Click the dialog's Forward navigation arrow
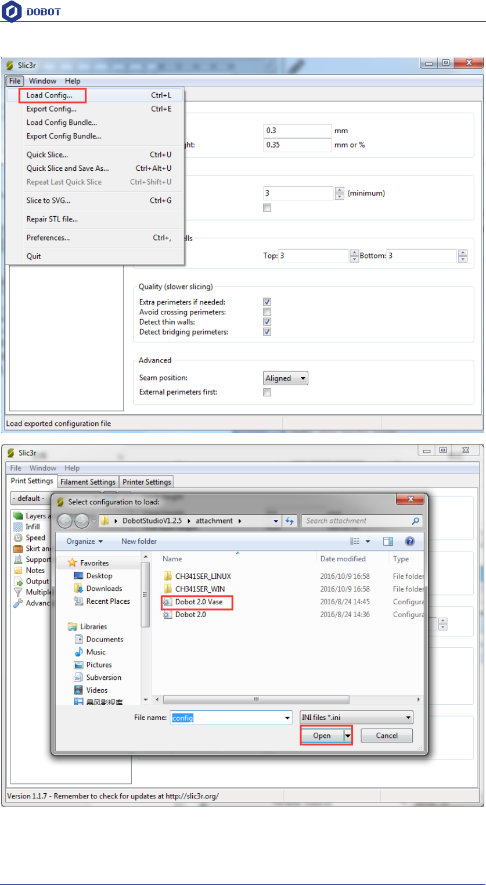This screenshot has width=486, height=885. (x=82, y=521)
